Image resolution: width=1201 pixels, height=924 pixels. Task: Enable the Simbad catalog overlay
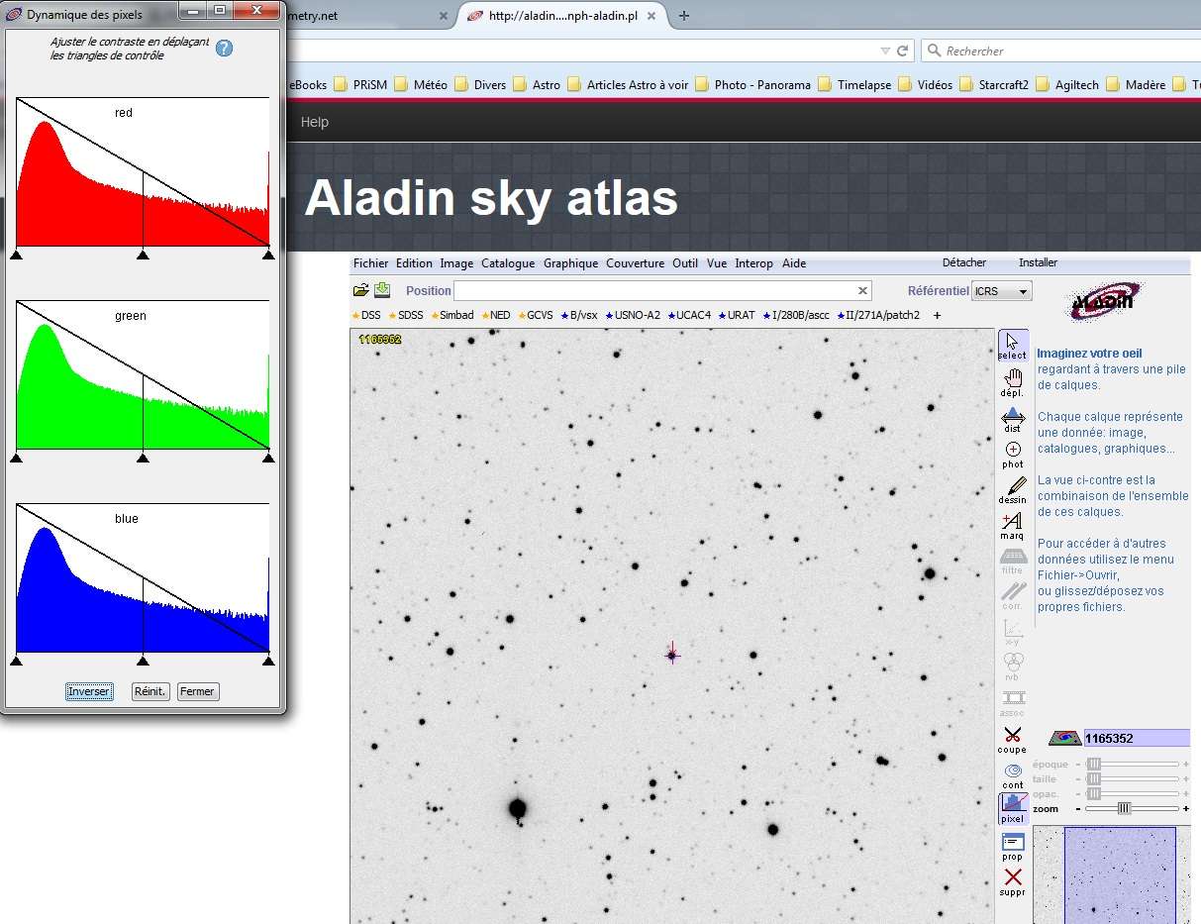coord(451,315)
